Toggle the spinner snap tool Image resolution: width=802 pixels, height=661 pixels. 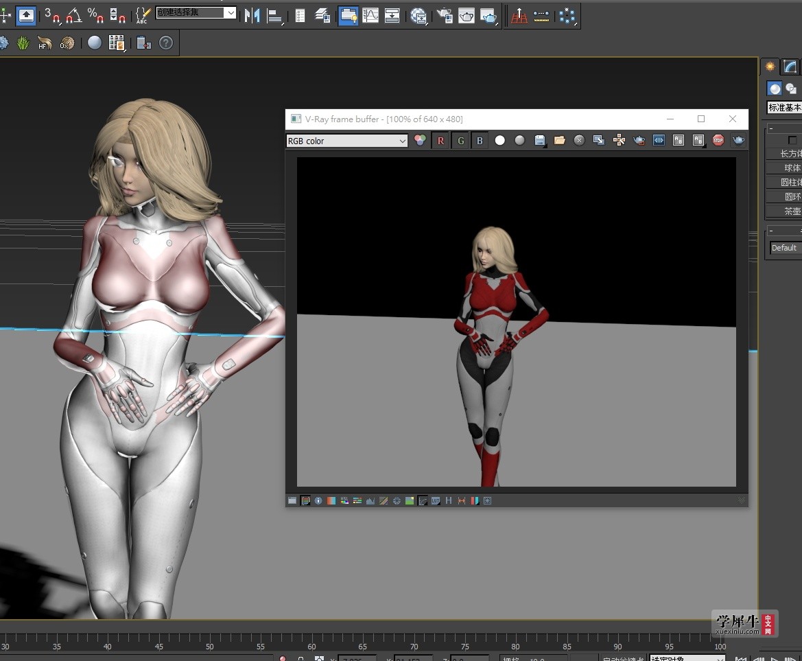(x=117, y=15)
